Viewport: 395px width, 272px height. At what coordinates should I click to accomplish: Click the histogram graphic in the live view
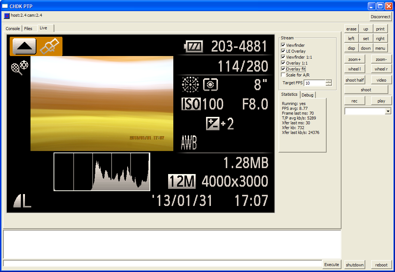pyautogui.click(x=102, y=172)
